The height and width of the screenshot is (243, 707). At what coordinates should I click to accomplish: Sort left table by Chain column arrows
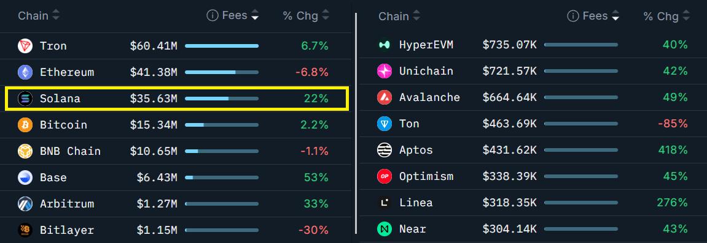(x=56, y=16)
